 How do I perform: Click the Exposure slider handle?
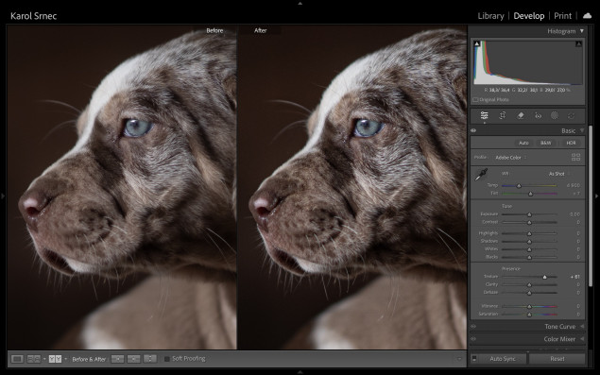(x=529, y=214)
